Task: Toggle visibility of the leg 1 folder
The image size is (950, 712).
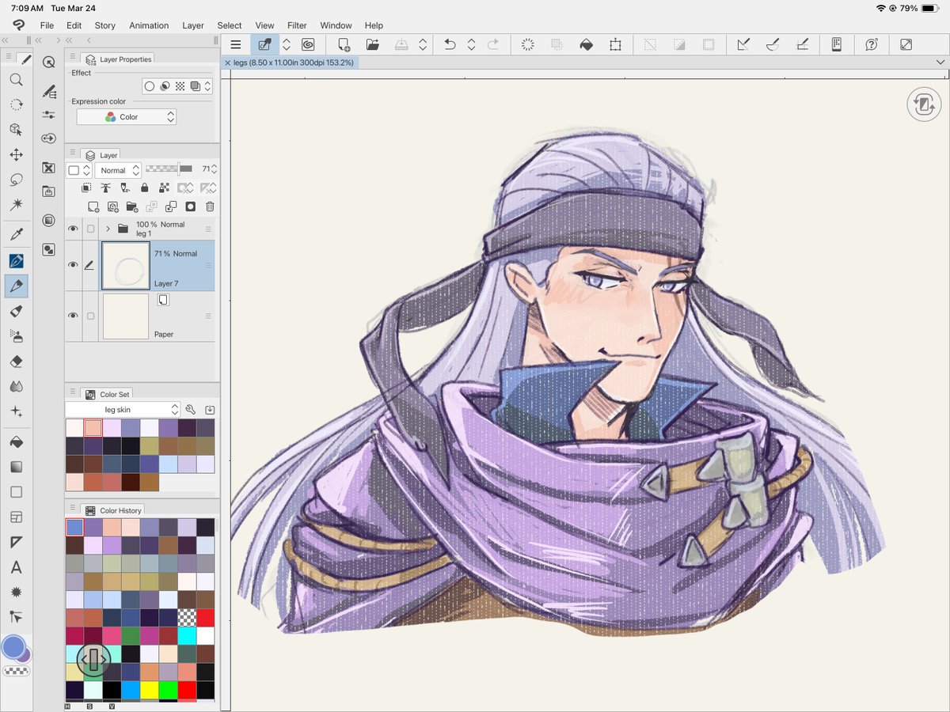Action: pyautogui.click(x=73, y=229)
